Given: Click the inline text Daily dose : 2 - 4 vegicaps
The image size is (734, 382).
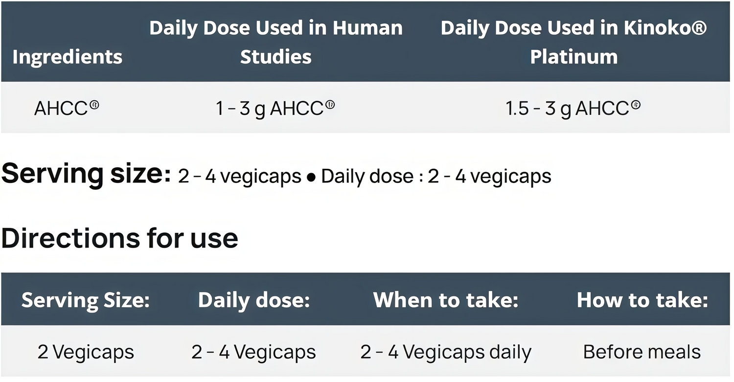Looking at the screenshot, I should 436,176.
